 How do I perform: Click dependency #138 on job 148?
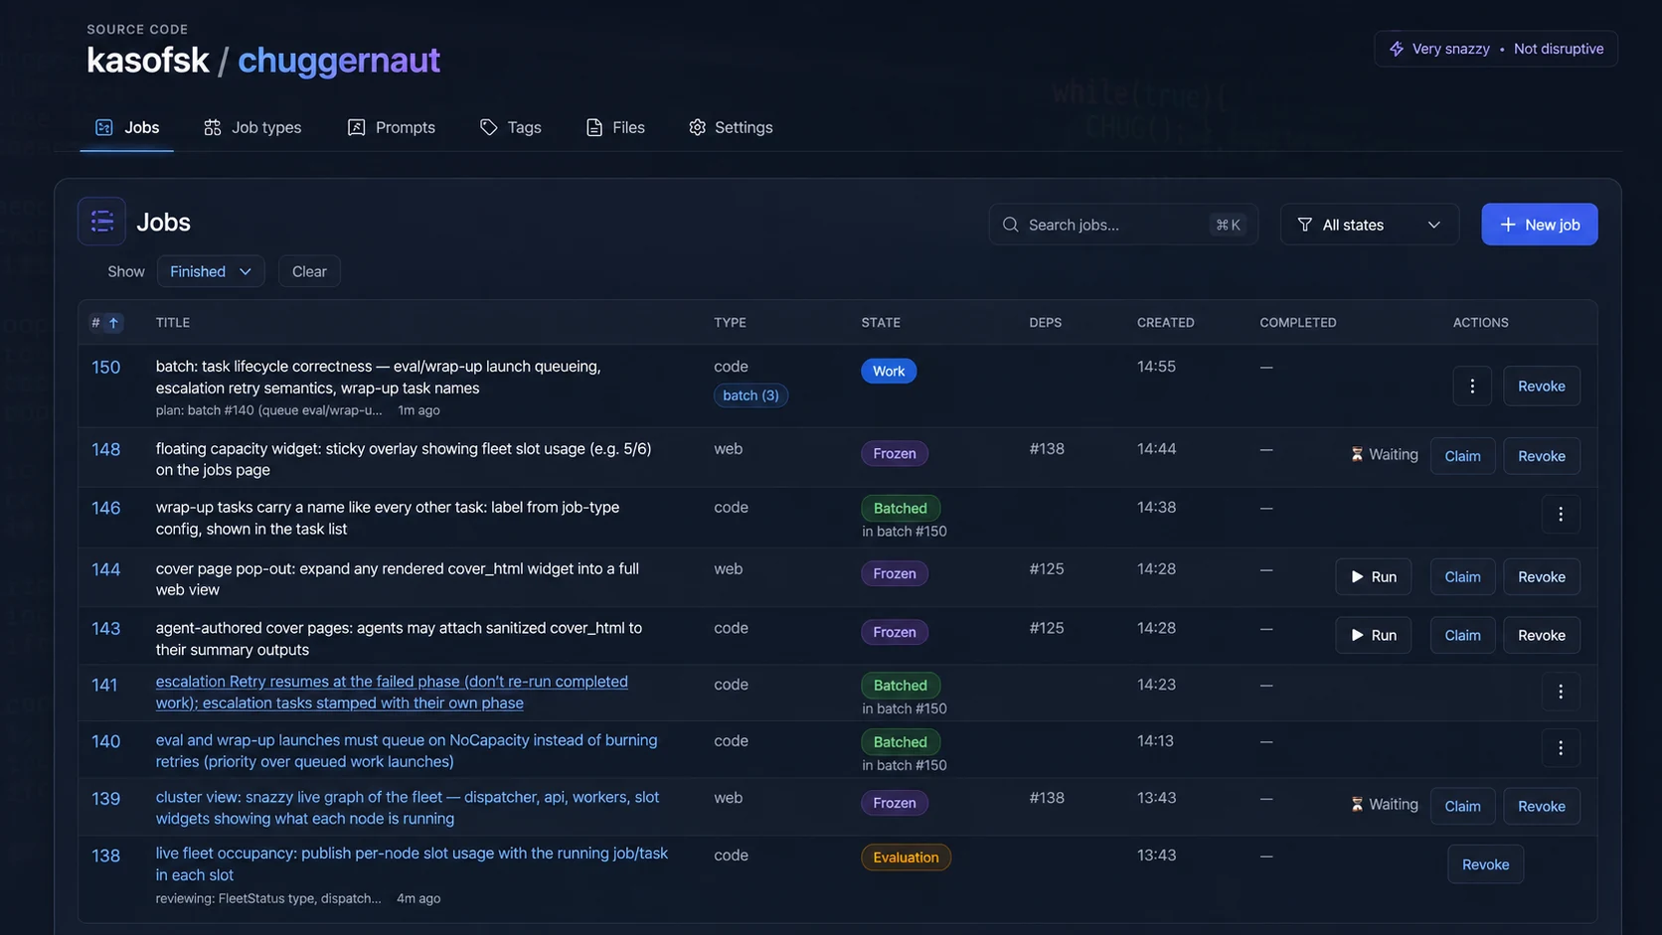click(x=1047, y=449)
